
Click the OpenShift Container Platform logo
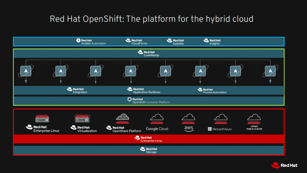pyautogui.click(x=148, y=100)
